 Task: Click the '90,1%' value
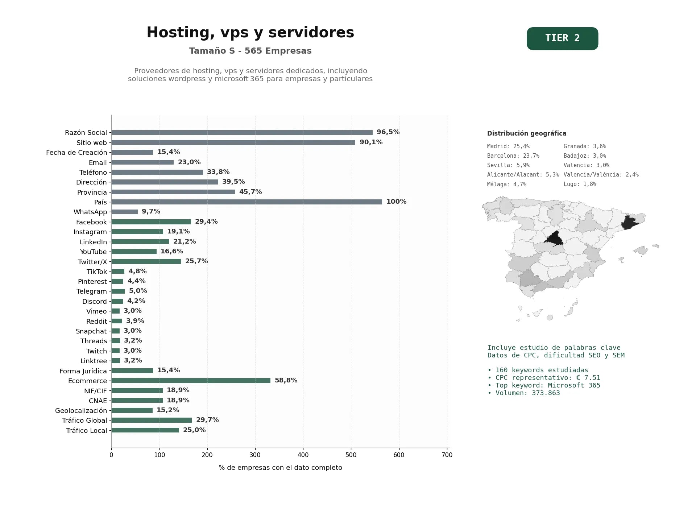371,142
